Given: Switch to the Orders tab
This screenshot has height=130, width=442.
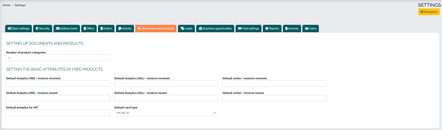Looking at the screenshot, I should coord(106,29).
